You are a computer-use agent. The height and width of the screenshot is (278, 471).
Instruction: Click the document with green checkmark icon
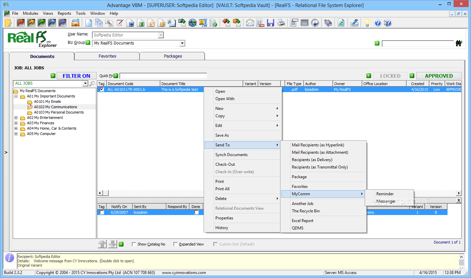(213, 23)
